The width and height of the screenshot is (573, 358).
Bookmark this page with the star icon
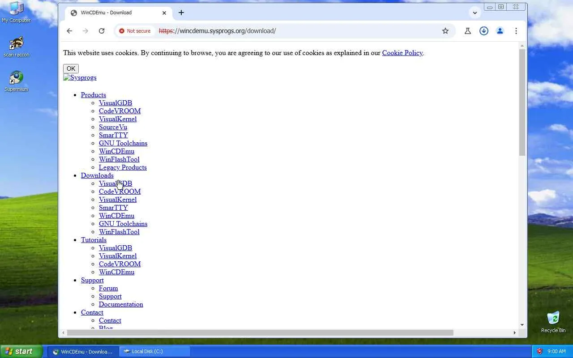(445, 31)
